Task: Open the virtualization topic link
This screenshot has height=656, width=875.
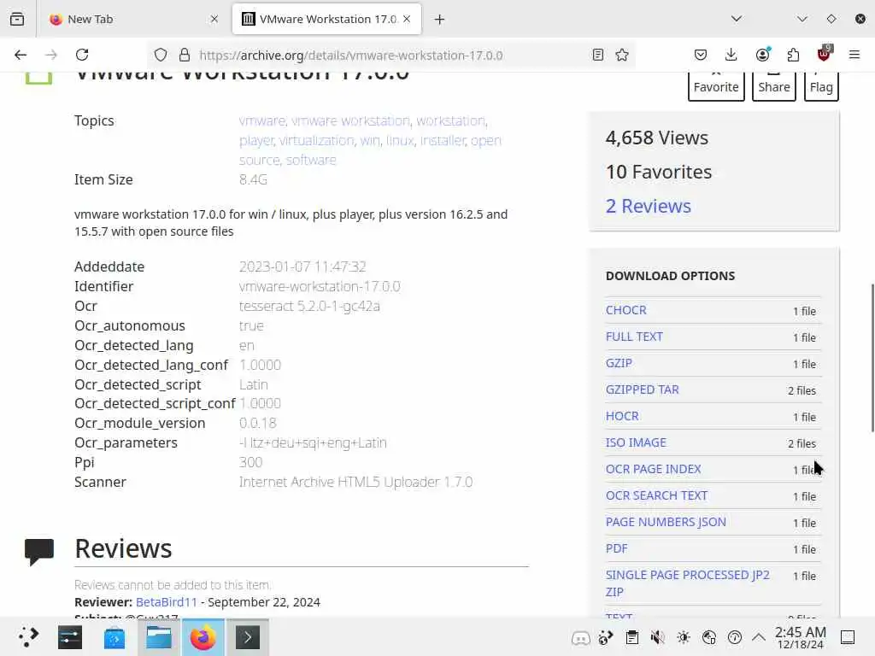Action: coord(316,141)
